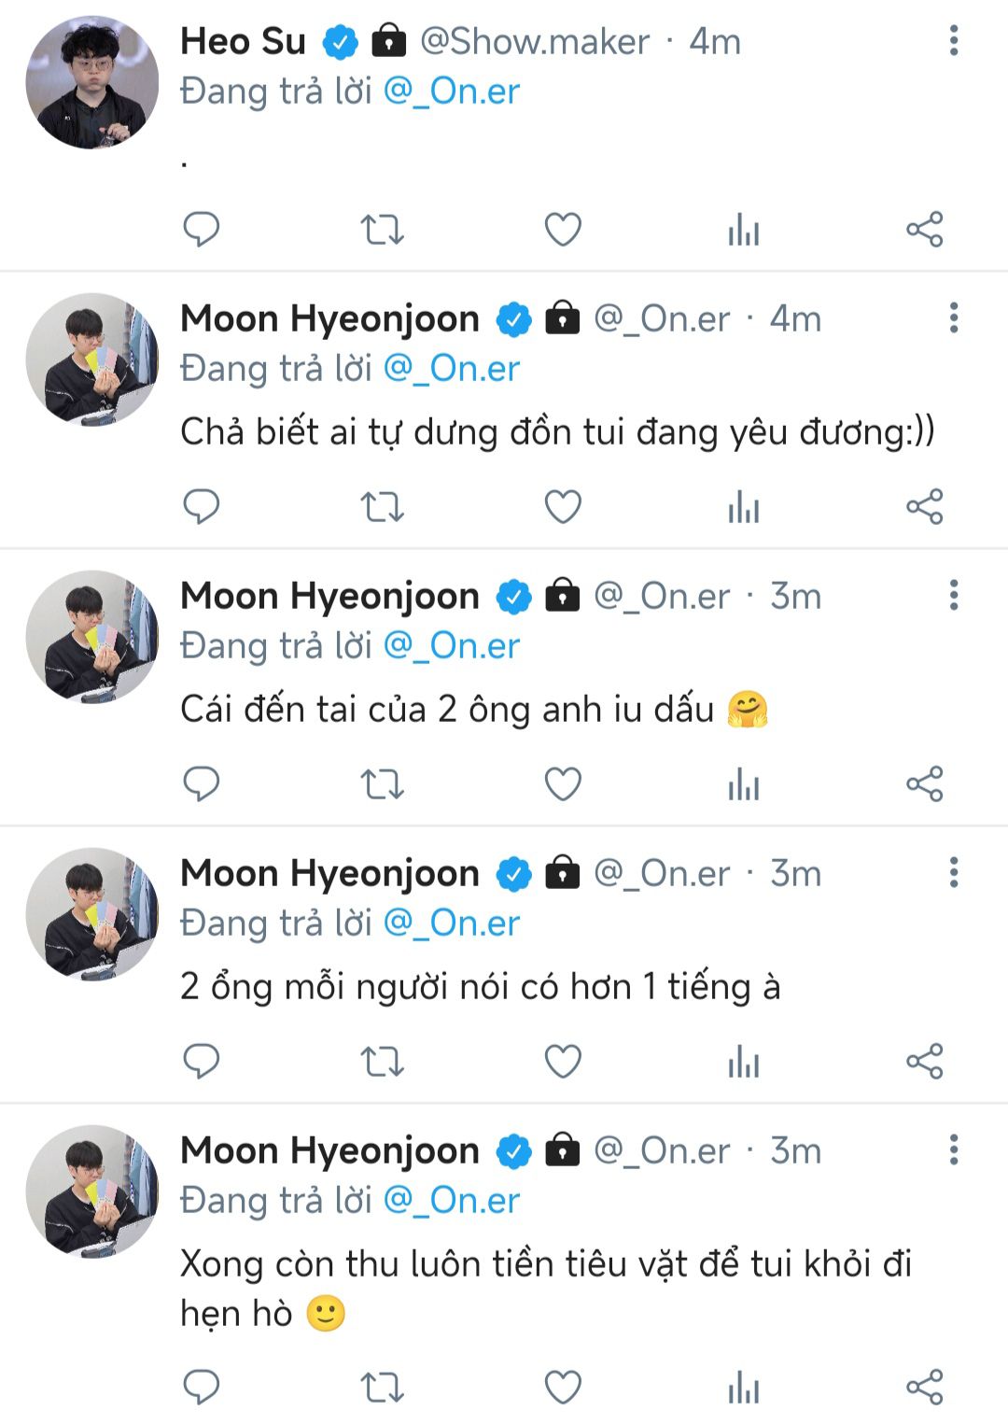Screen dimensions: 1008x1424
Task: Reply to 'Cái đến tai của 2 ông' tweet
Action: pyautogui.click(x=201, y=783)
